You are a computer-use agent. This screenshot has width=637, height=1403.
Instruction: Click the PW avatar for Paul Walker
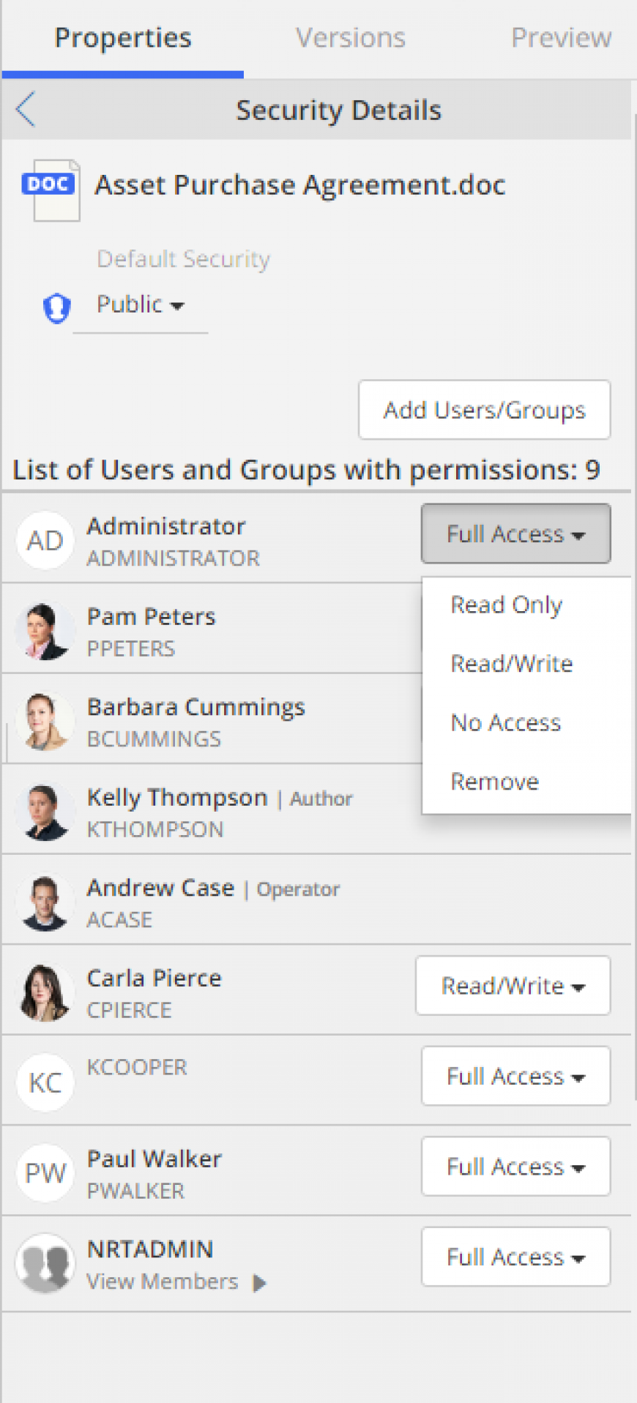45,1173
